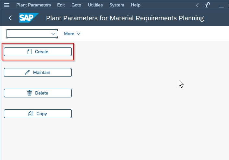Open the Help menu
Image resolution: width=229 pixels, height=160 pixels.
[136, 5]
